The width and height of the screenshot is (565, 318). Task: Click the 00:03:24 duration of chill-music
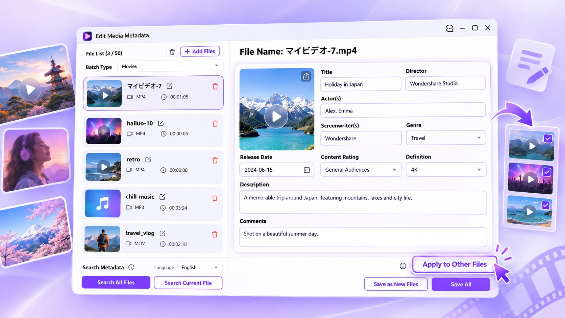click(178, 208)
